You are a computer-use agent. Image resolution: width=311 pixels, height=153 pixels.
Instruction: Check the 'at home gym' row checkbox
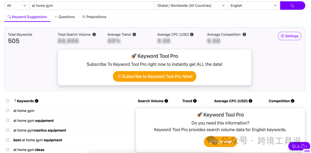point(8,111)
